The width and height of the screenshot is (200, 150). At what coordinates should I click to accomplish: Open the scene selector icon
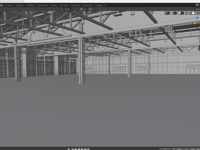[197, 5]
